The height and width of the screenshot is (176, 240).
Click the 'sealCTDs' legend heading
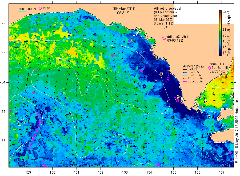[x=217, y=64]
